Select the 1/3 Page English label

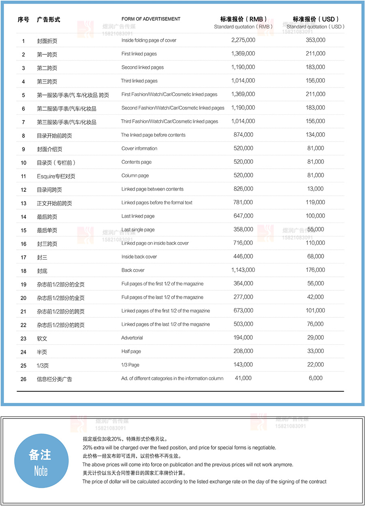(x=130, y=365)
